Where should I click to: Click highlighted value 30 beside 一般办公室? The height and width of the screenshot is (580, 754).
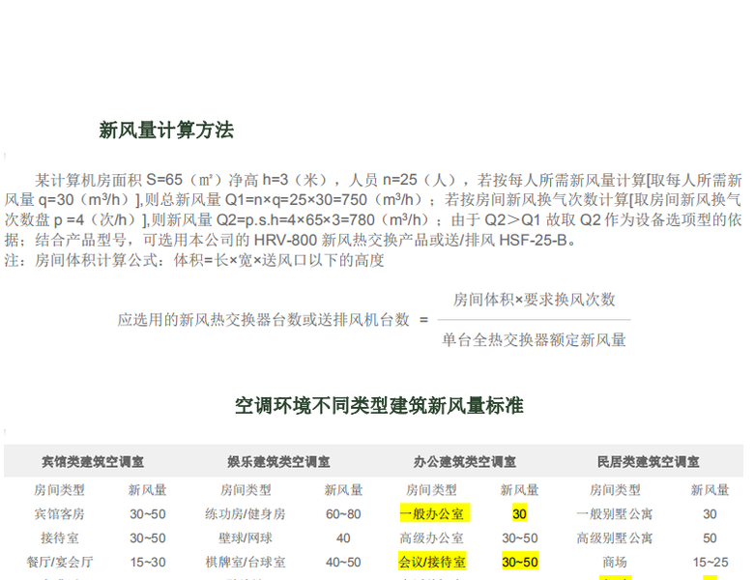click(x=520, y=514)
